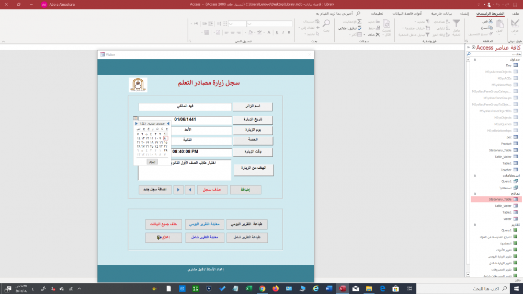Open the navigation pane category dropdown arrow
The width and height of the screenshot is (523, 294).
click(x=473, y=48)
